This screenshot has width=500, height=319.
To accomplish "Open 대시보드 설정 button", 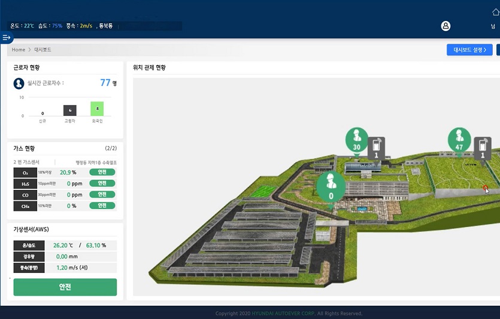I will (469, 50).
